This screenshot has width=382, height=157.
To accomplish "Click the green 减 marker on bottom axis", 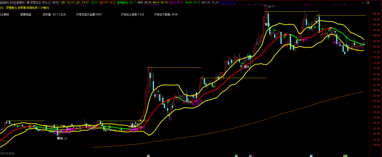I will (x=236, y=156).
